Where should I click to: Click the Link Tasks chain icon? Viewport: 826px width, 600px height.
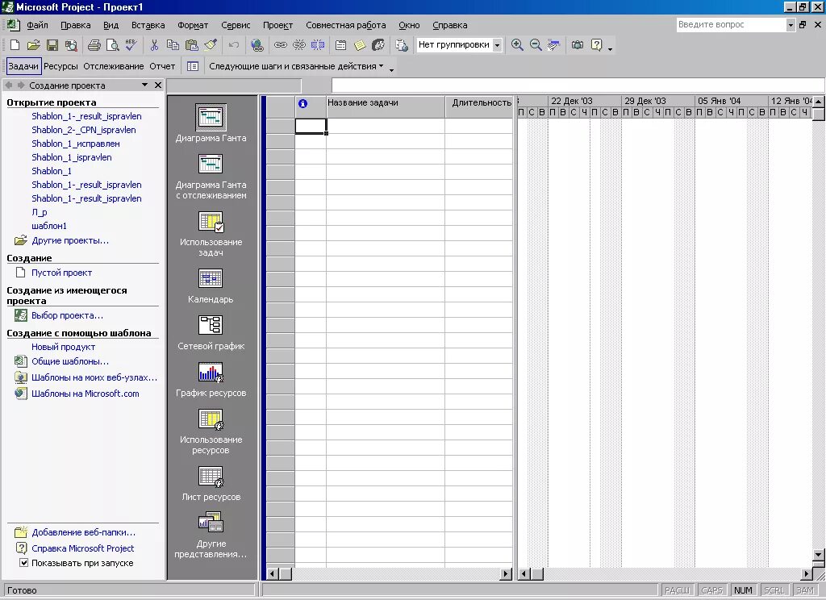280,45
